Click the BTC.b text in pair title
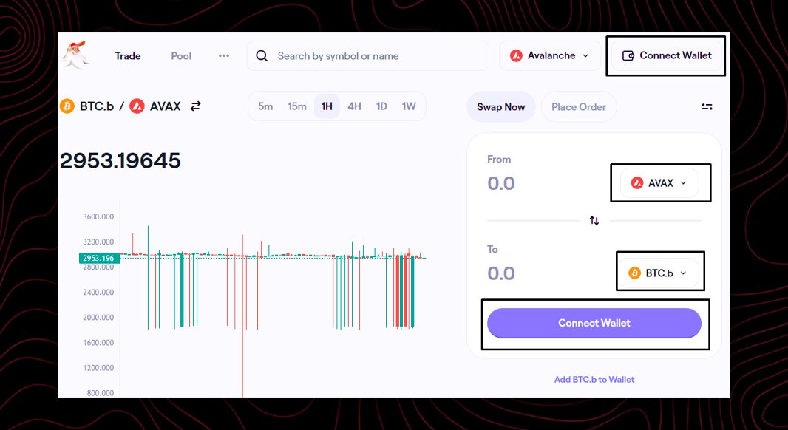Screen dimensions: 788x430 tap(97, 106)
